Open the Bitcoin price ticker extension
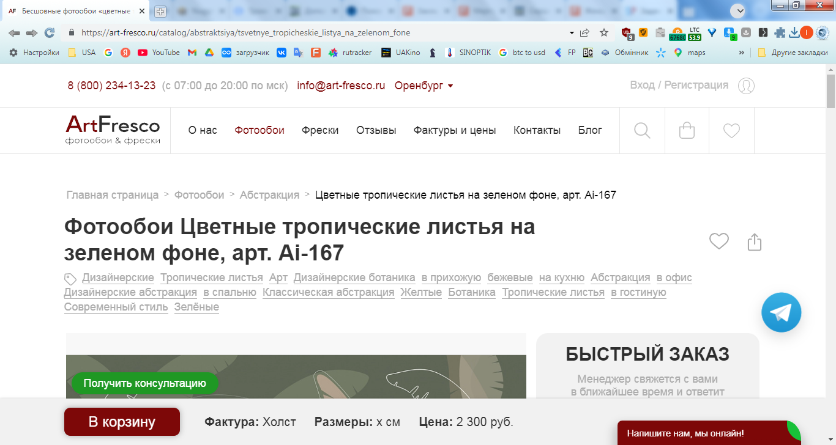This screenshot has height=445, width=836. (x=677, y=34)
